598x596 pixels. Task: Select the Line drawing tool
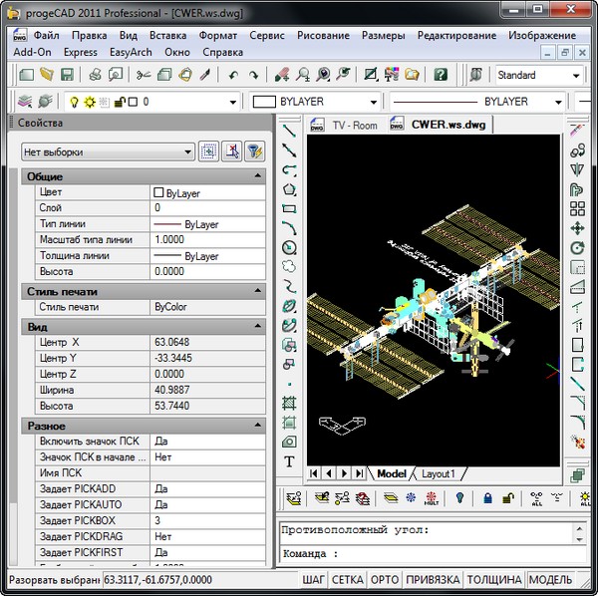pos(289,131)
